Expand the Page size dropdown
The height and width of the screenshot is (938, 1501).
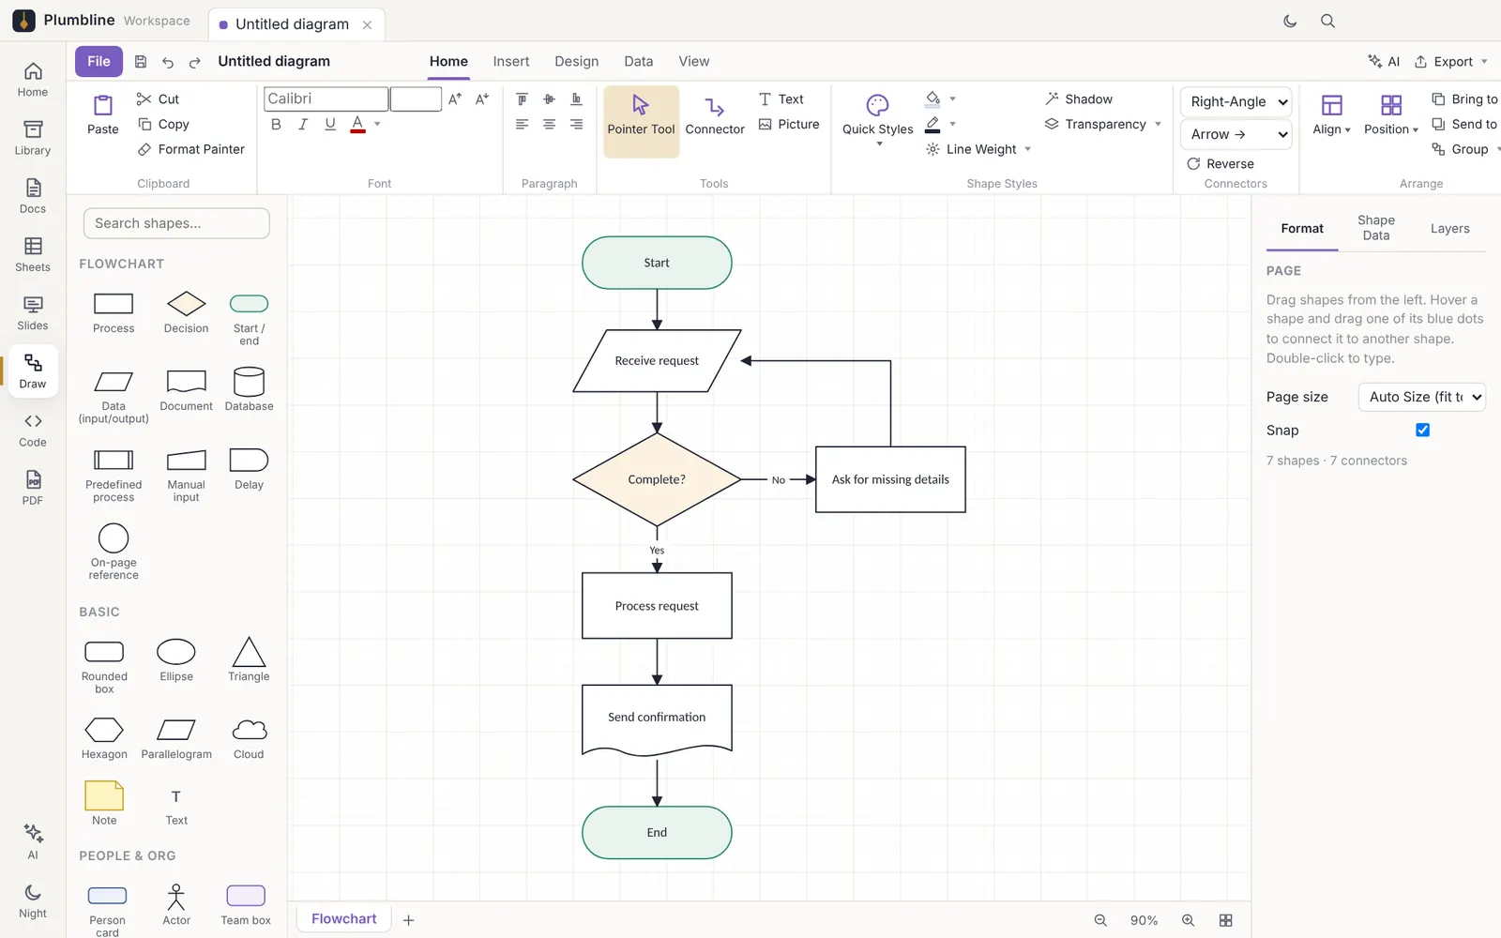(1421, 397)
